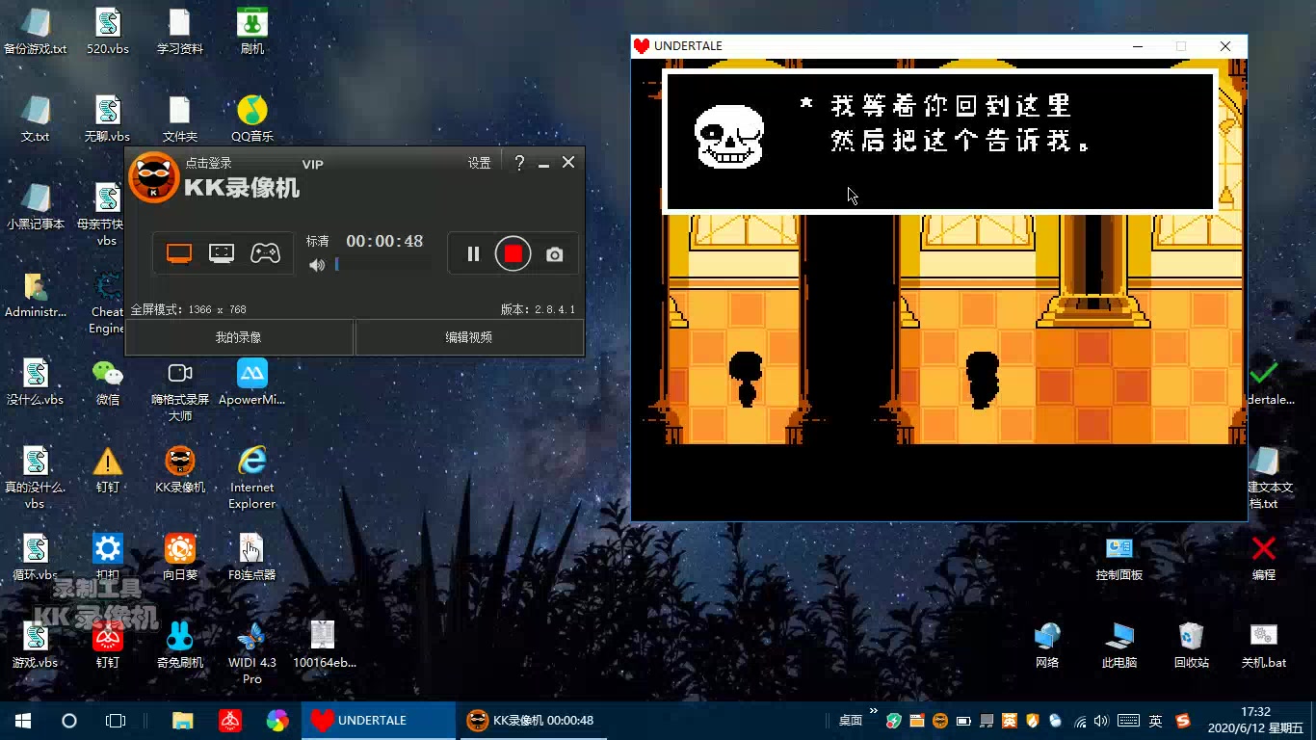Stop the KK recording with the red square button
The width and height of the screenshot is (1316, 740).
point(513,253)
